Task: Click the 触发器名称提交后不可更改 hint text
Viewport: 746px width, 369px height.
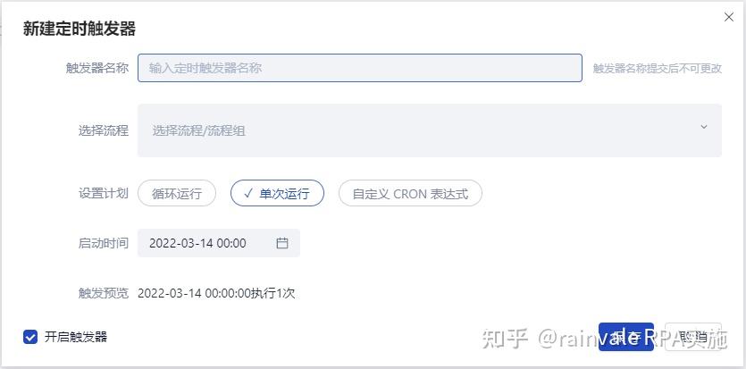Action: pyautogui.click(x=657, y=69)
